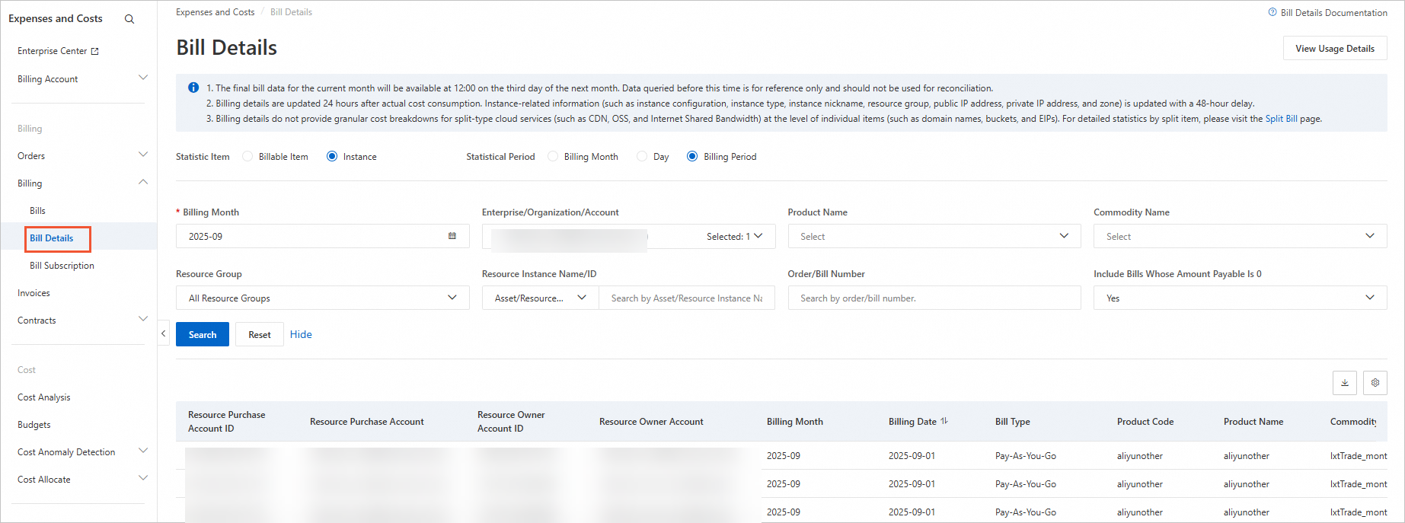Screen dimensions: 1405x523
Task: Open the Commodity Name dropdown
Action: point(1240,236)
